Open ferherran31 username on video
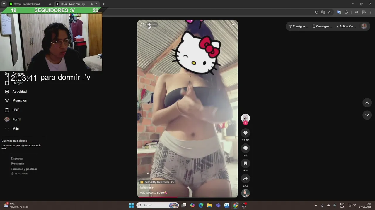Image resolution: width=375 pixels, height=210 pixels. (x=147, y=188)
